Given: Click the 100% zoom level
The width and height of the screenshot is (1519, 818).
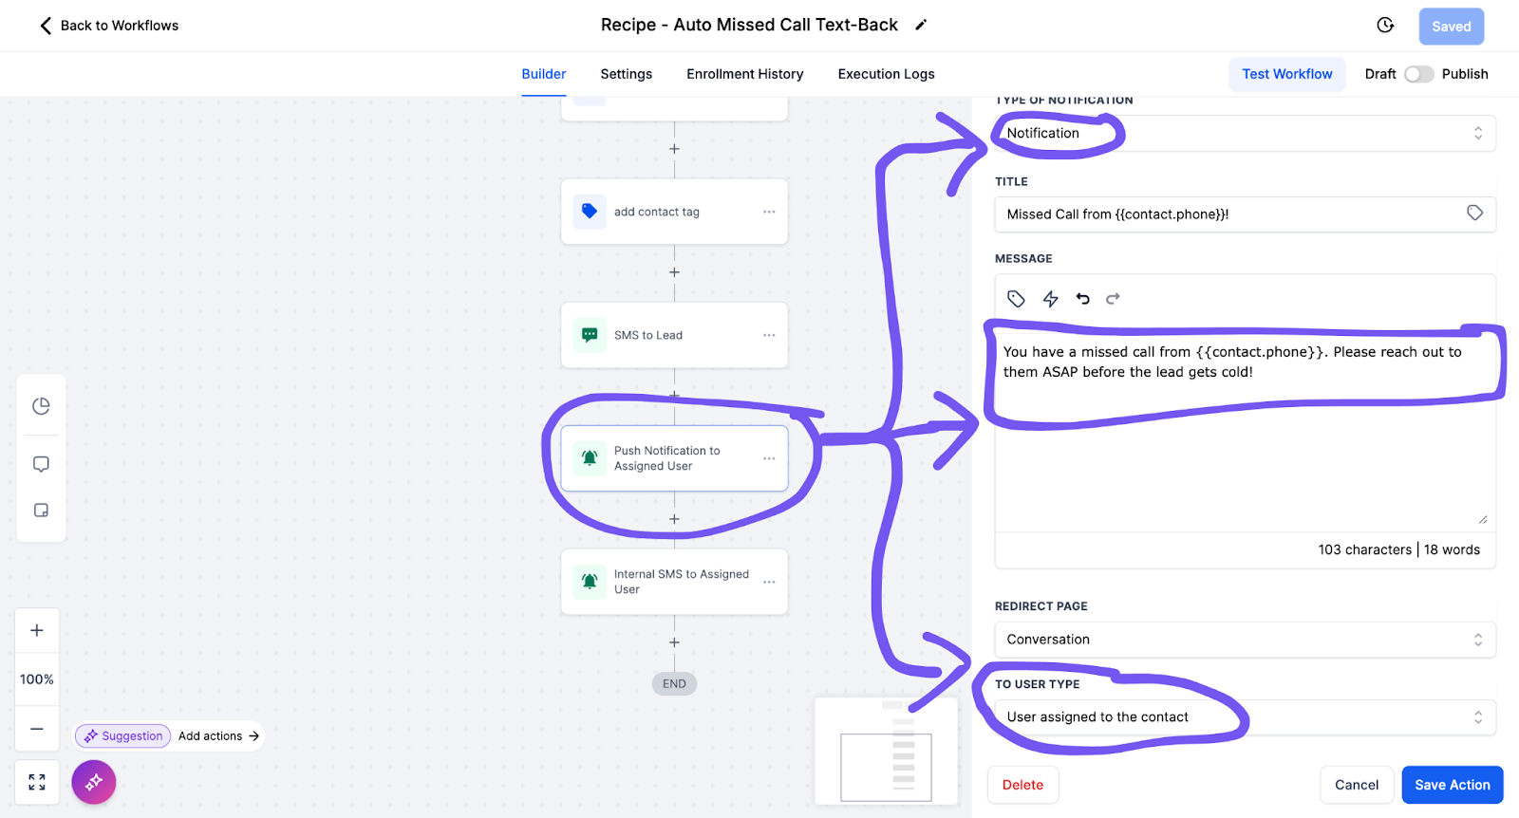Looking at the screenshot, I should (37, 679).
